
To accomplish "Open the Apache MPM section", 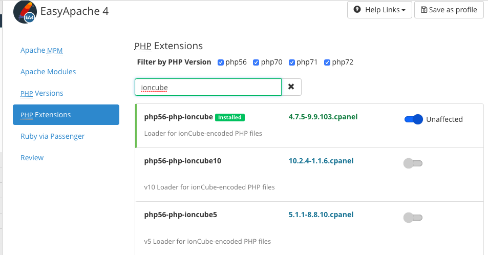I will [x=41, y=50].
